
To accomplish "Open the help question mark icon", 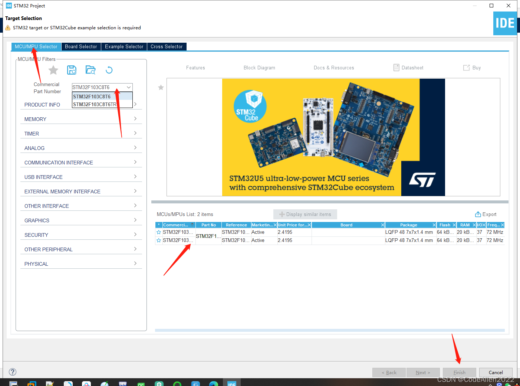I will 12,372.
